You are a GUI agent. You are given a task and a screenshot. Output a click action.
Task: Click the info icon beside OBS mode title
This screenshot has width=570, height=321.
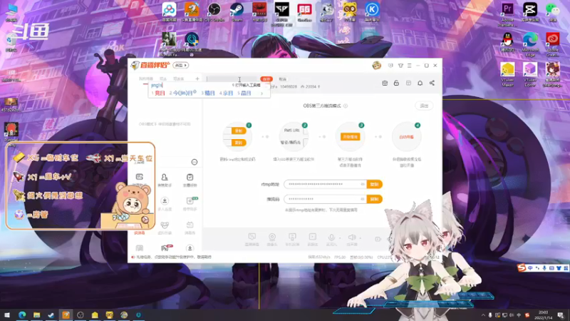pos(346,106)
